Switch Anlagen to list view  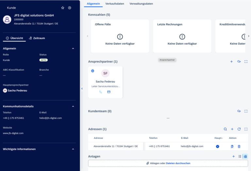pyautogui.click(x=240, y=157)
